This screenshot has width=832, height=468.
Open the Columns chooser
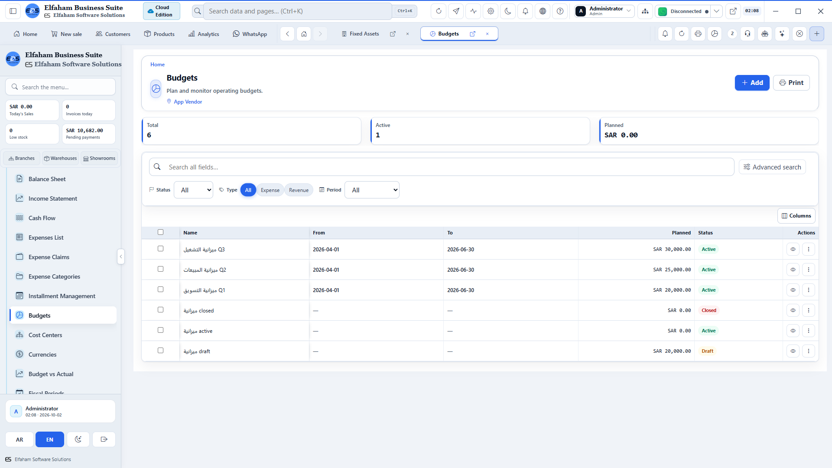pyautogui.click(x=796, y=216)
